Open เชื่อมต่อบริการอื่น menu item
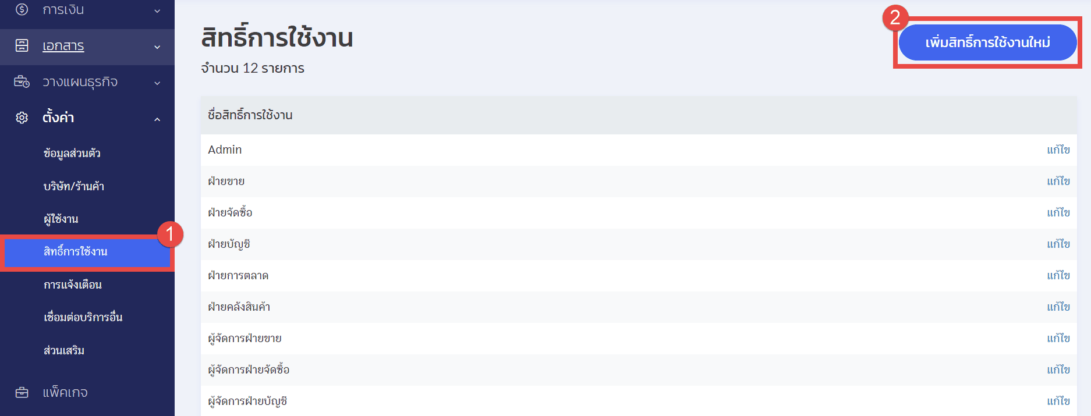Image resolution: width=1091 pixels, height=416 pixels. coord(83,317)
